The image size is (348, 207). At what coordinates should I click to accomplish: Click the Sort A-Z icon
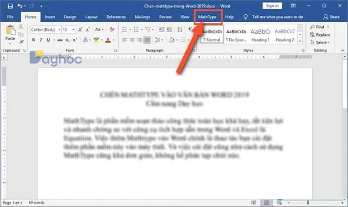pos(180,29)
